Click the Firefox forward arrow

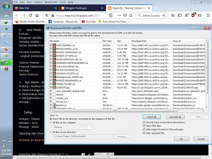coord(24,15)
